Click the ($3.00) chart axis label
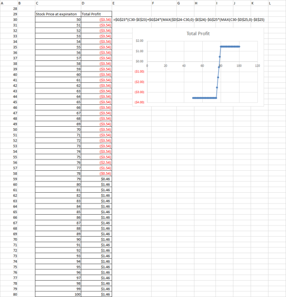The image size is (286, 297). pos(139,92)
